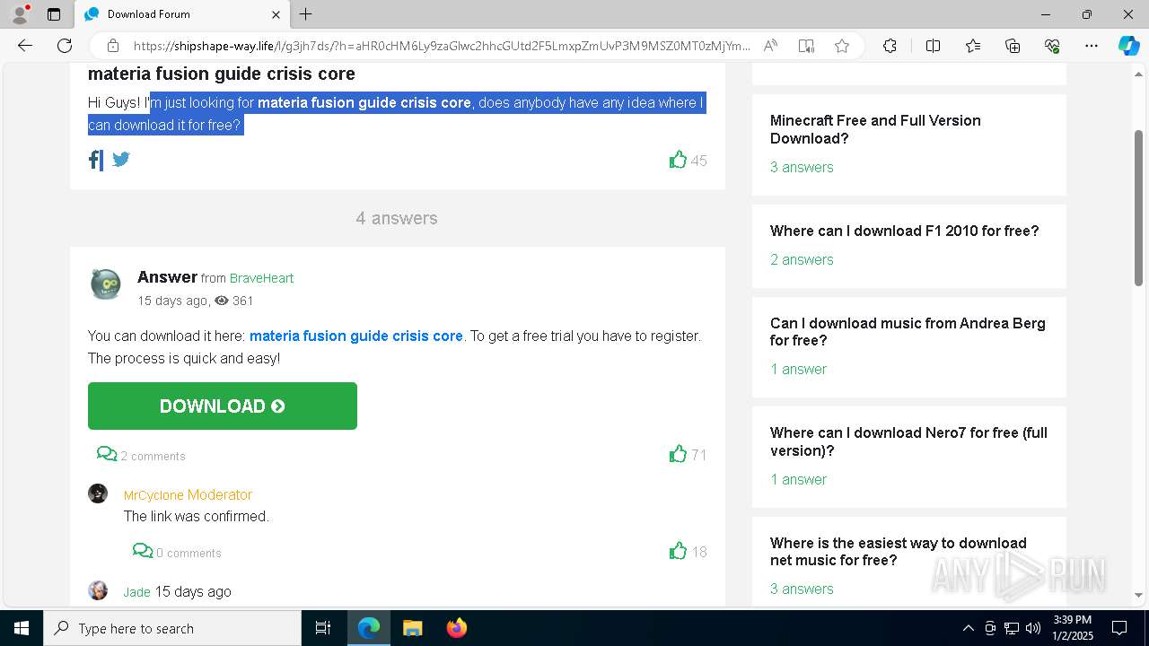The width and height of the screenshot is (1149, 646).
Task: Click the MrCyclone avatar
Action: (98, 493)
